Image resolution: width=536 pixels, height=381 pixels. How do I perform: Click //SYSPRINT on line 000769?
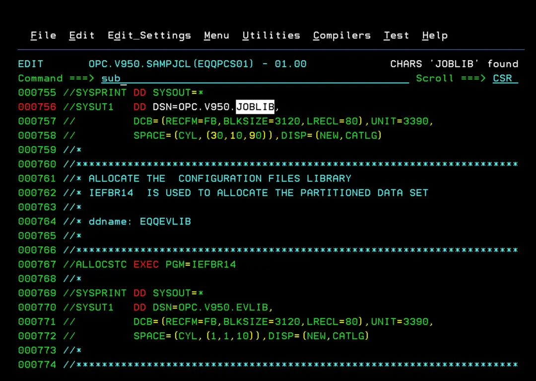(95, 294)
